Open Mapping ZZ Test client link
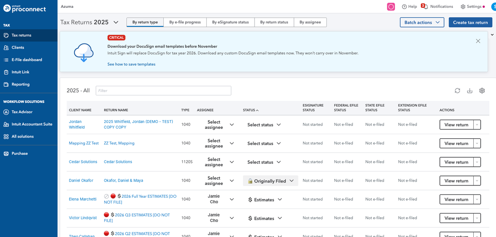This screenshot has width=496, height=237. pos(84,143)
